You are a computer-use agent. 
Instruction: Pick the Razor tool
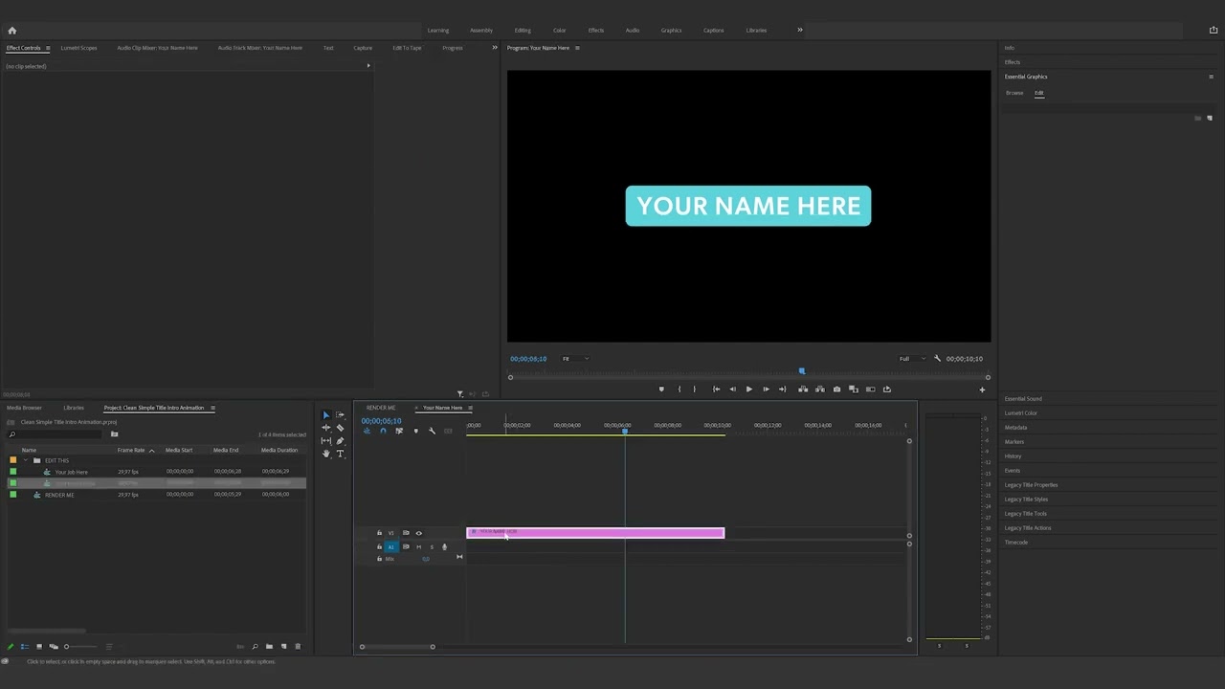point(340,428)
